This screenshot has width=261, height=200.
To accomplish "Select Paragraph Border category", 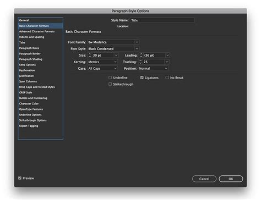I will click(x=40, y=54).
